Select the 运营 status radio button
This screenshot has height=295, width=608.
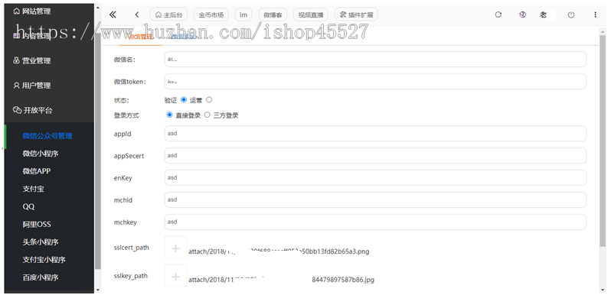click(x=209, y=99)
